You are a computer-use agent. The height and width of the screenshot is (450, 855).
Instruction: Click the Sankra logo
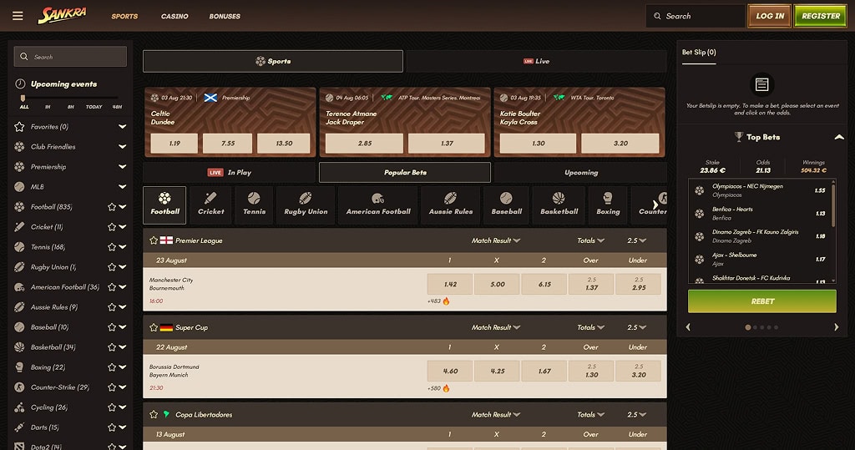tap(62, 15)
